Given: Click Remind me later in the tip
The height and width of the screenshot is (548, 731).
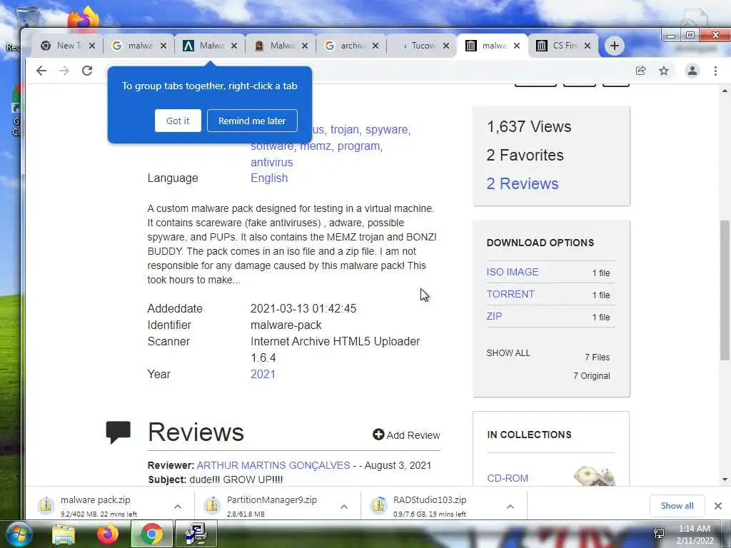Looking at the screenshot, I should tap(252, 121).
